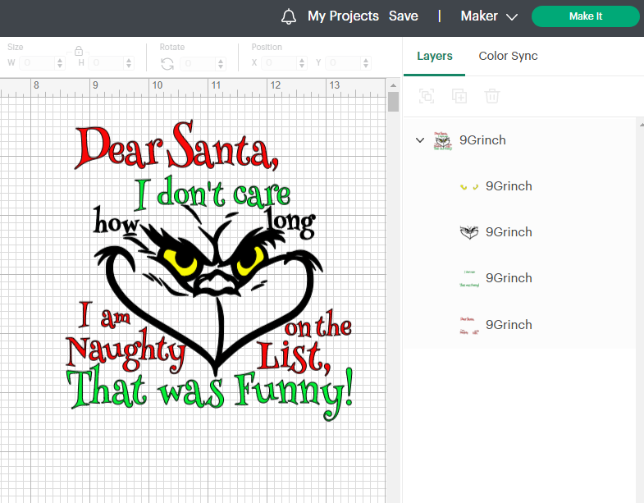Select the red 'on the' text on canvas

click(x=317, y=325)
